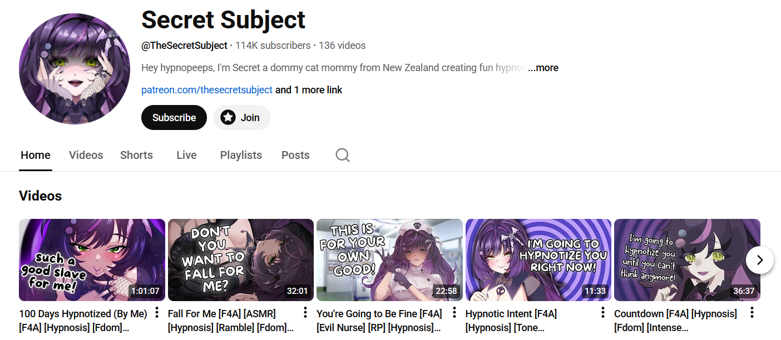Show next videos with the right arrow
The height and width of the screenshot is (340, 781).
click(760, 259)
